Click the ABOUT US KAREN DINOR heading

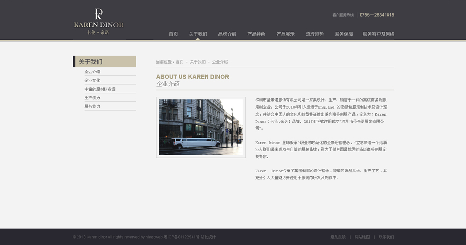(193, 77)
